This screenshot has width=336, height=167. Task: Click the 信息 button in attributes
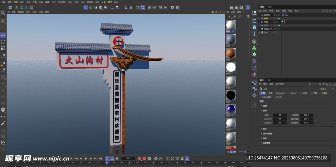point(270,93)
